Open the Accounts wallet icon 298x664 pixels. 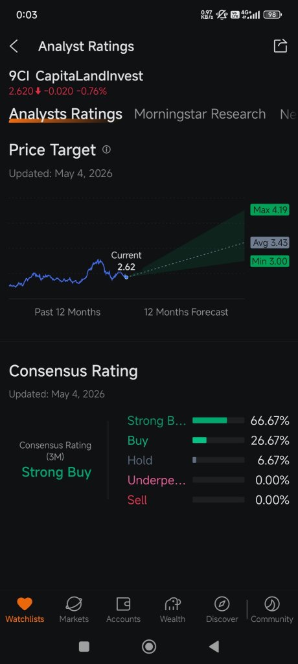click(123, 604)
